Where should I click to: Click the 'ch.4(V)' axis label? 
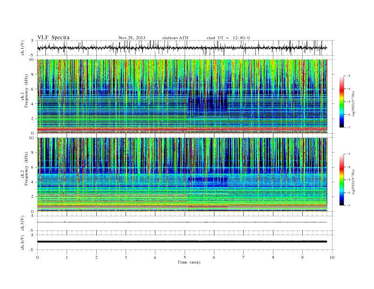point(23,242)
